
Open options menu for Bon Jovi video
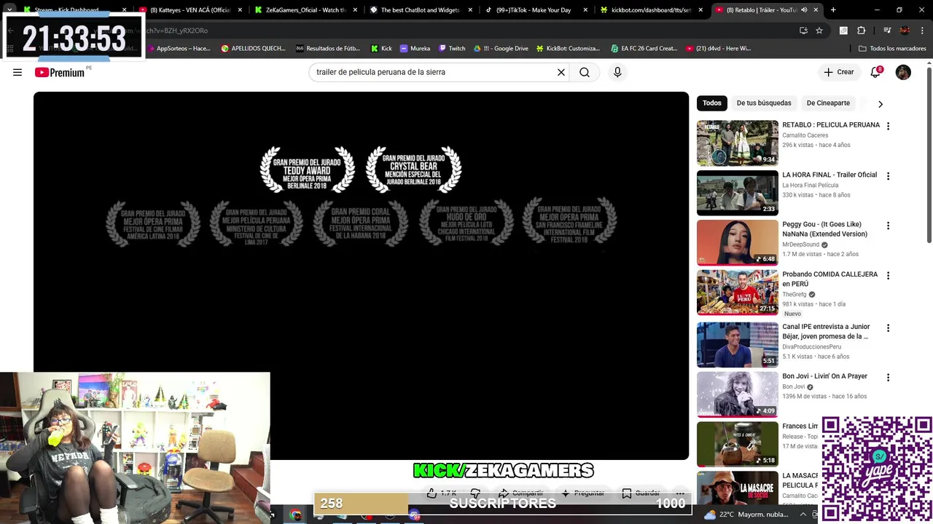click(888, 378)
